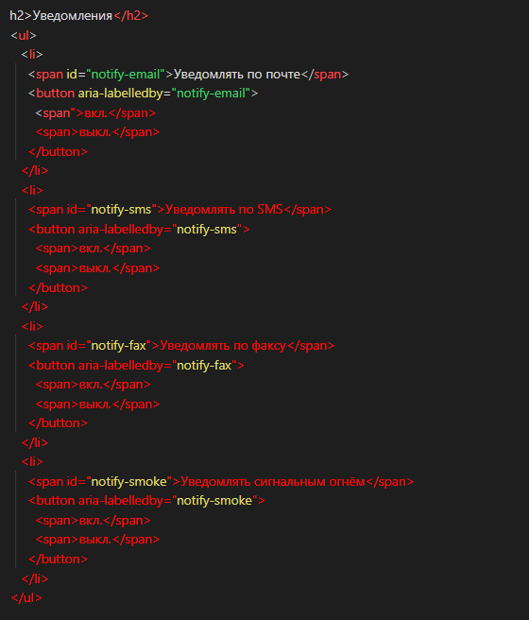This screenshot has height=620, width=529.
Task: Click the aria-labelledby notify-fax value
Action: coord(204,365)
